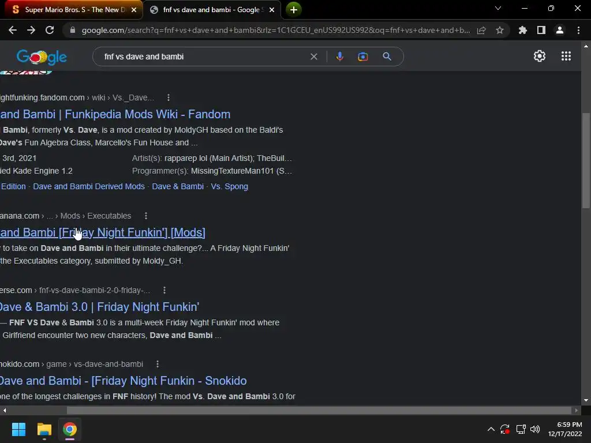The height and width of the screenshot is (443, 591).
Task: Click the scroll up arrow of vertical scrollbar
Action: 586,46
